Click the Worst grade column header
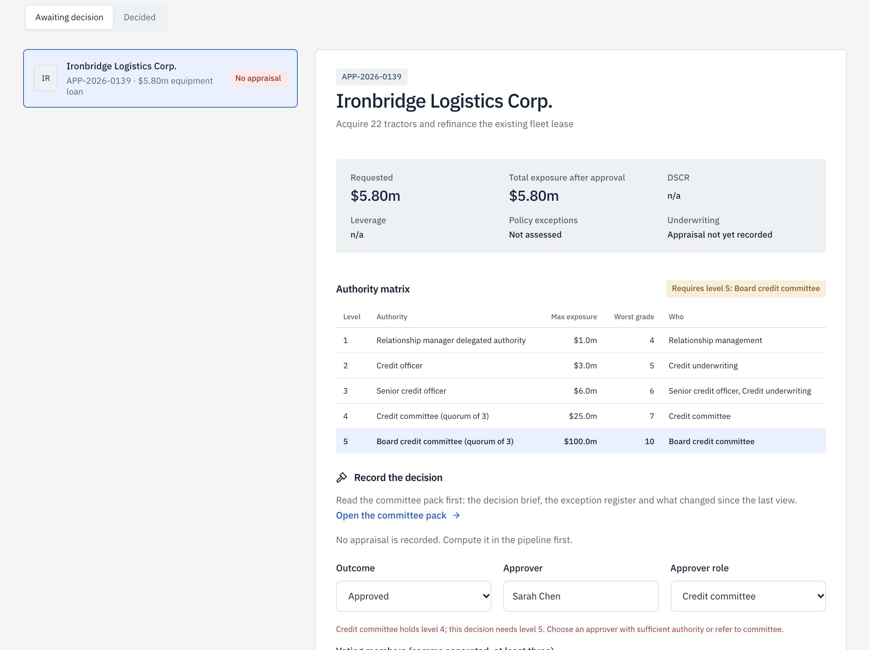This screenshot has height=650, width=870. tap(634, 317)
